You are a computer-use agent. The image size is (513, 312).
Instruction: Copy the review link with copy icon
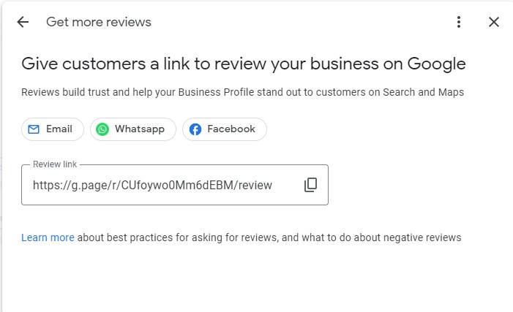click(310, 185)
